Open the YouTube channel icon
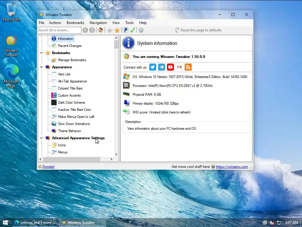Viewport: 302px width, 227px height. tap(170, 67)
